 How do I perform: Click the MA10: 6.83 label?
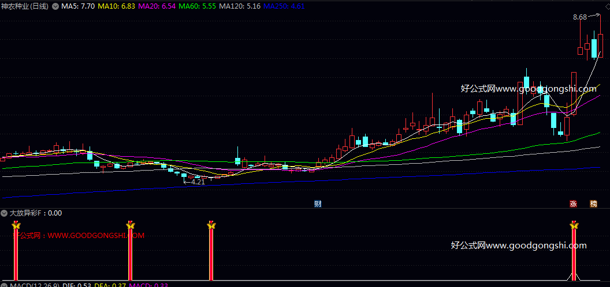[x=116, y=6]
